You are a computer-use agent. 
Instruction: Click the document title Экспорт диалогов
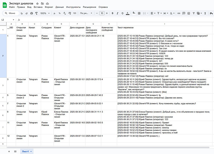[21, 4]
